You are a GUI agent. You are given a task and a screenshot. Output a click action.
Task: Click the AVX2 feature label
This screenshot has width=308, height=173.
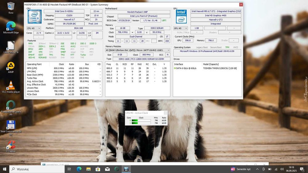tap(73, 46)
